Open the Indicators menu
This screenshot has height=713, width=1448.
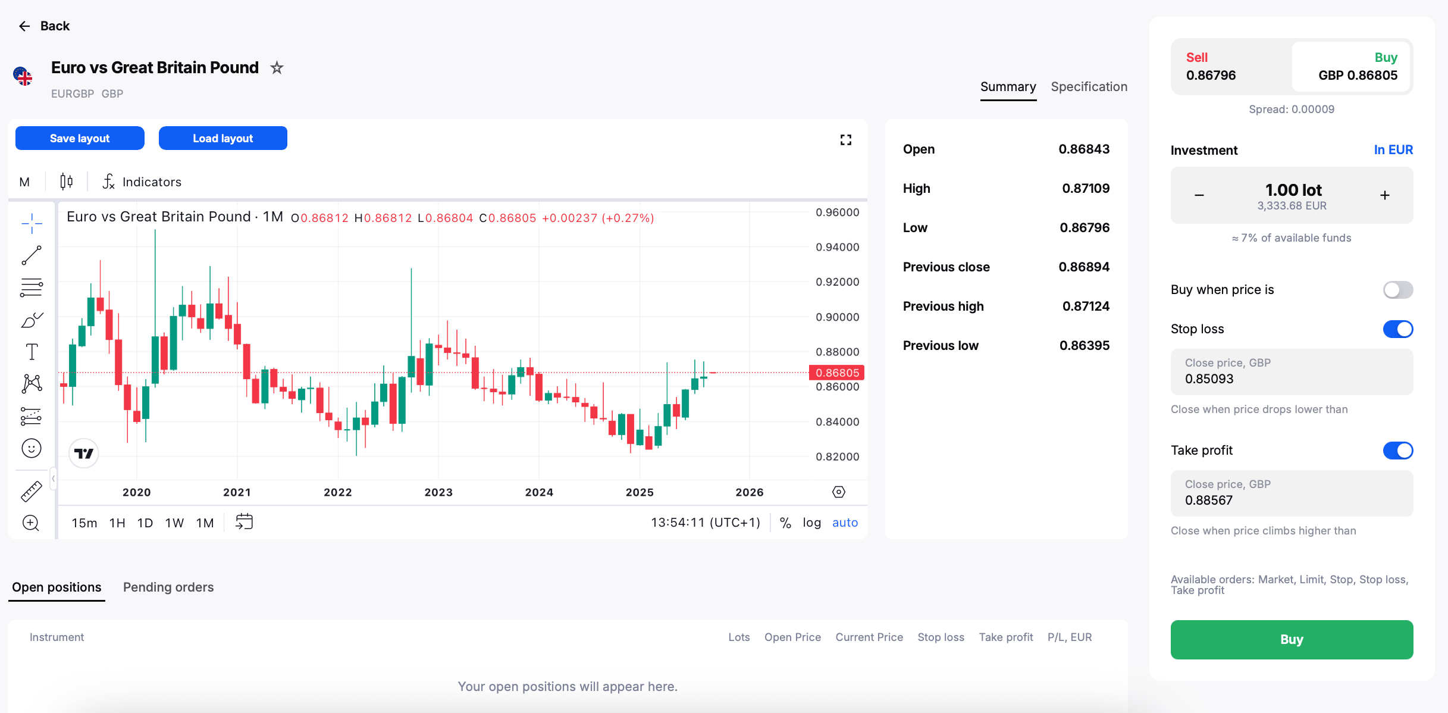(x=142, y=182)
